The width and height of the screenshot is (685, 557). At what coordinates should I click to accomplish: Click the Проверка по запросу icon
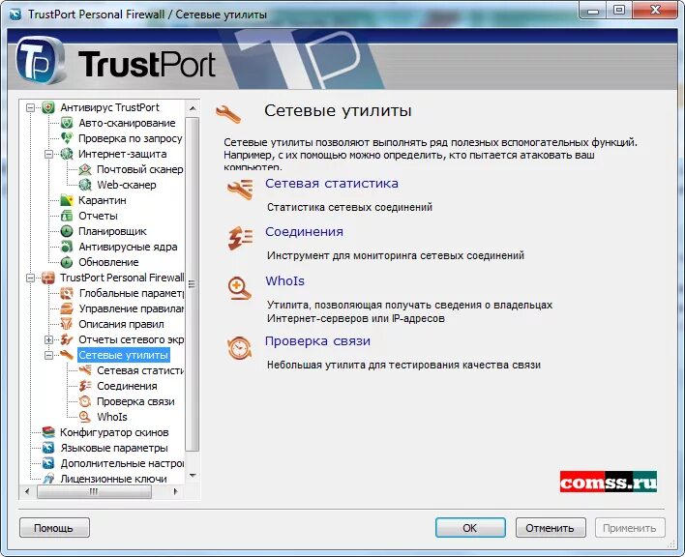point(67,138)
